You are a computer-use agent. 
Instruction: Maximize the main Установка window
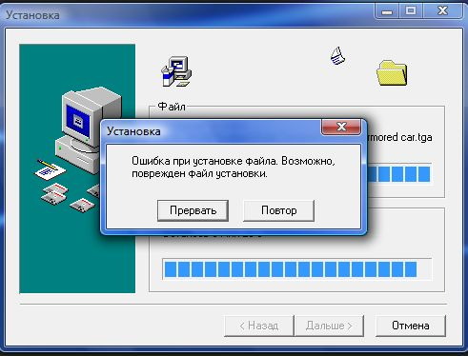(x=411, y=11)
